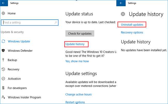Click the Windows Update sync arrows icon
The height and width of the screenshot is (104, 168).
(x=3, y=41)
